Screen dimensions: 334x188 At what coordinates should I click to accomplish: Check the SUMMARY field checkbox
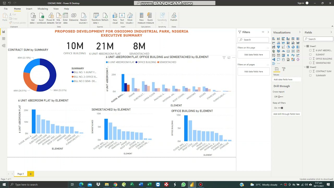pyautogui.click(x=310, y=75)
